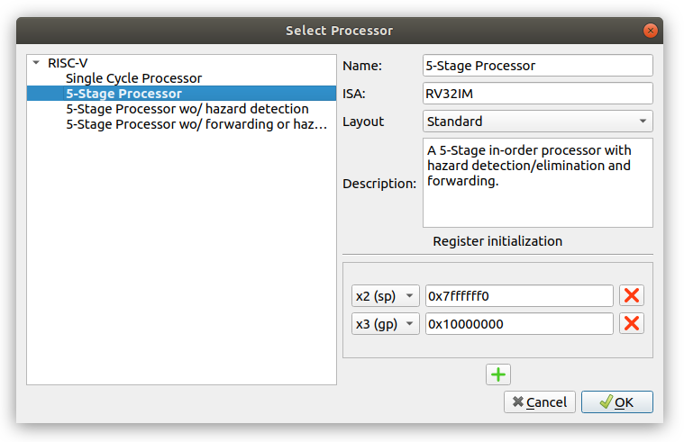
Task: Confirm with the OK button
Action: click(x=616, y=401)
